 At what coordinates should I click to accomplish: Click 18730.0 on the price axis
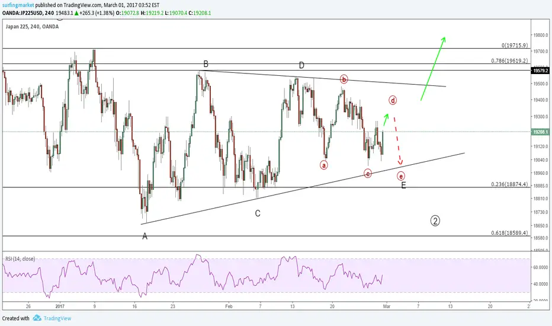point(541,212)
